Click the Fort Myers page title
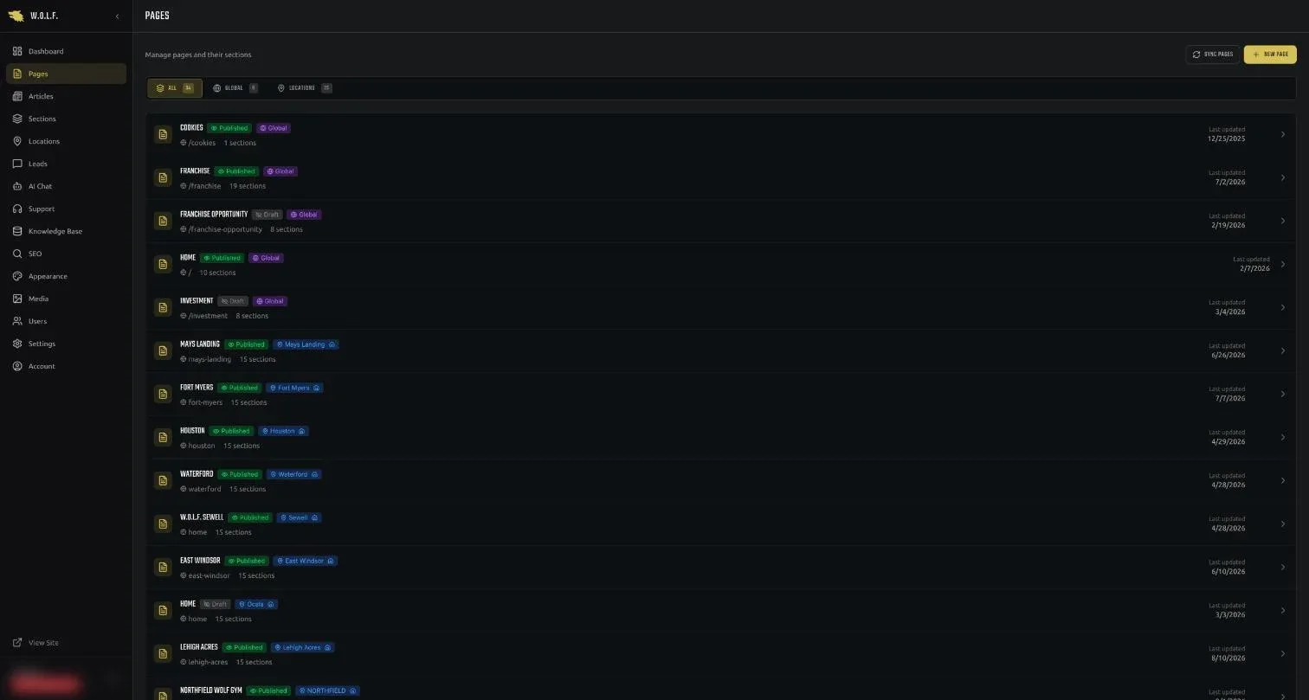This screenshot has width=1309, height=700. [197, 388]
